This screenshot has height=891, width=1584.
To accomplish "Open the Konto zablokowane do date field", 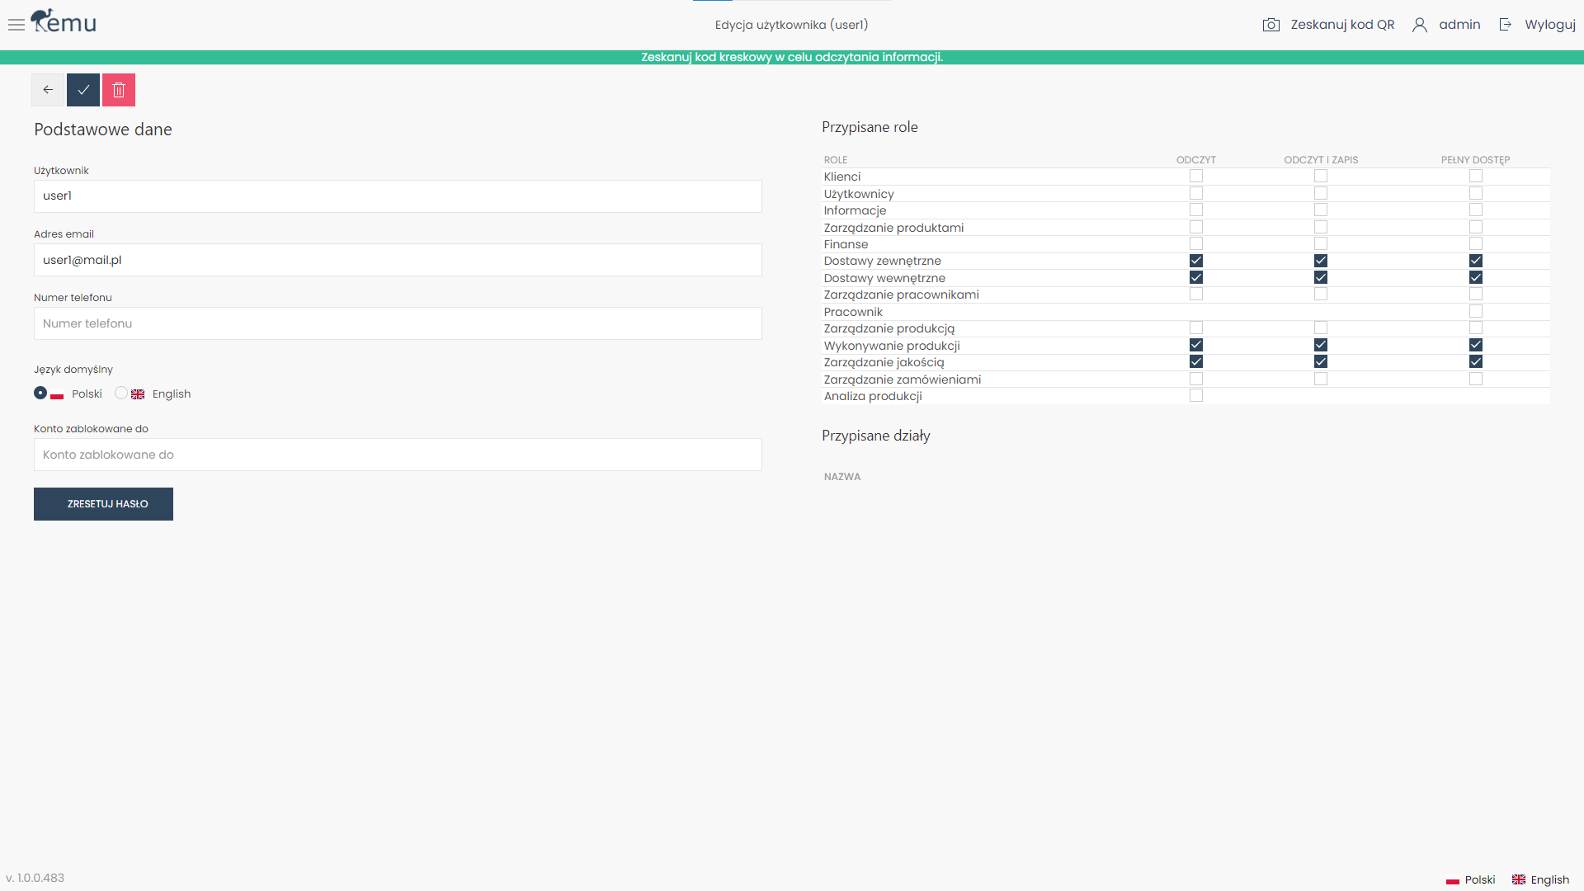I will (397, 455).
